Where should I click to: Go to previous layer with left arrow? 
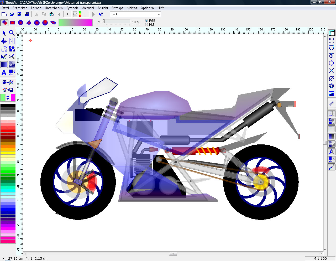[59, 14]
